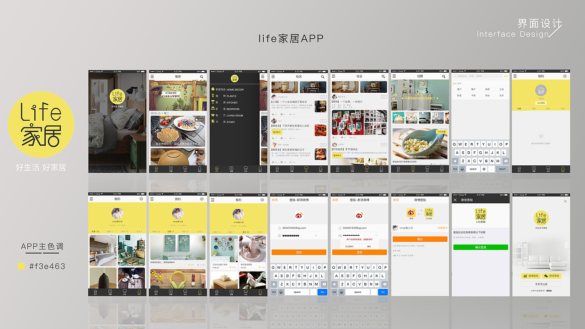
Task: Choose the 卫浴 hot-search tag
Action: (x=502, y=90)
